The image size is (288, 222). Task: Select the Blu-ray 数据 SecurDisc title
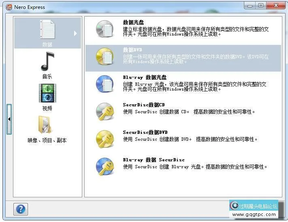[x=154, y=160]
